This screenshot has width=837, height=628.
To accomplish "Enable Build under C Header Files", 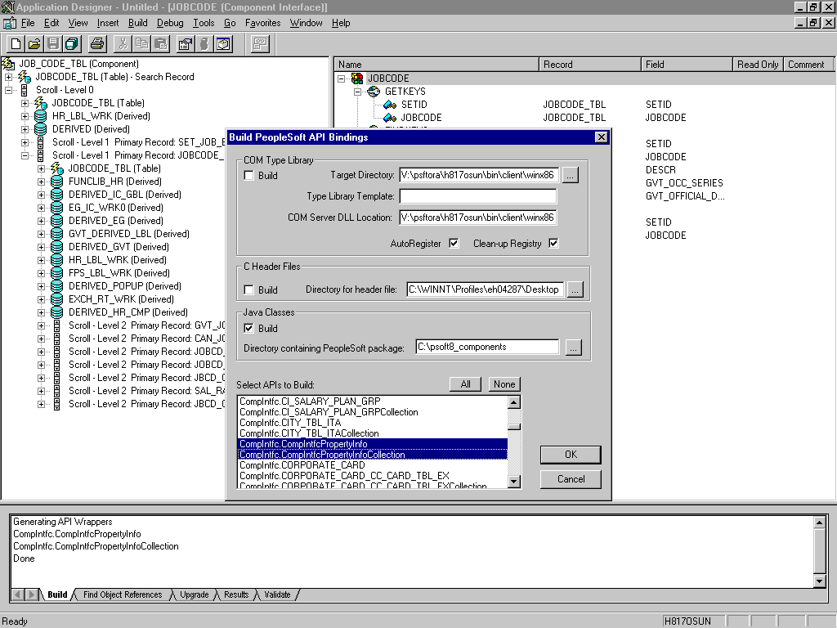I will click(248, 289).
